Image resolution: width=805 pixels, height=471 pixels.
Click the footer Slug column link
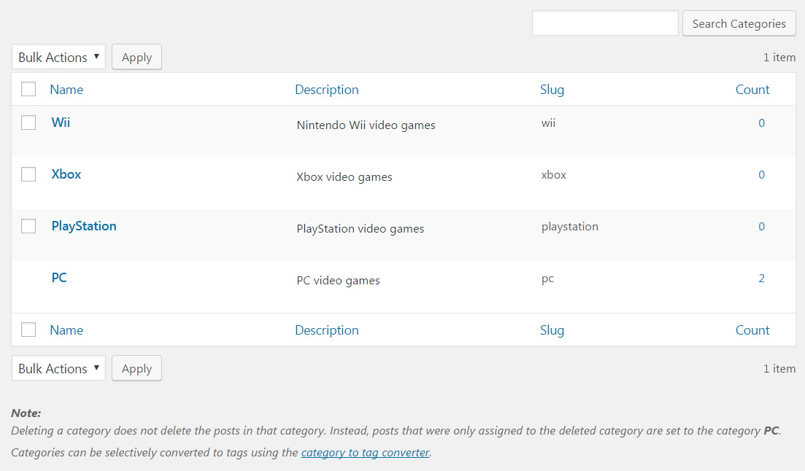tap(552, 330)
